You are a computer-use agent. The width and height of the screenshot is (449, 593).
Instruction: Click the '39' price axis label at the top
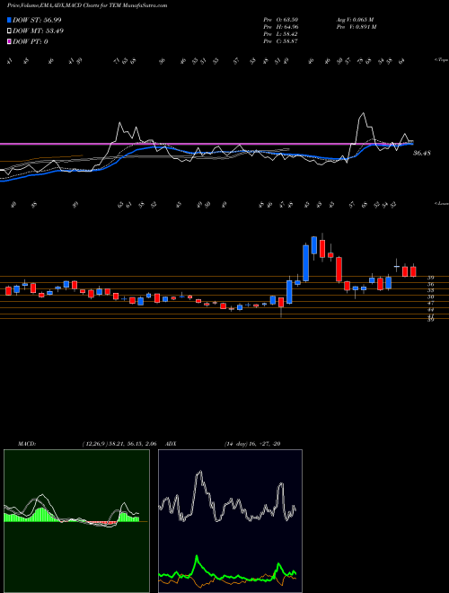tap(430, 278)
